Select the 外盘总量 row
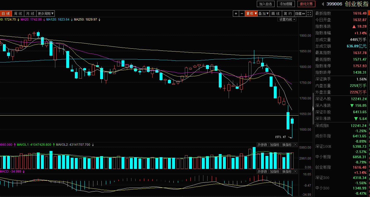Screen dimensions: 370x197 pyautogui.click(x=341, y=92)
